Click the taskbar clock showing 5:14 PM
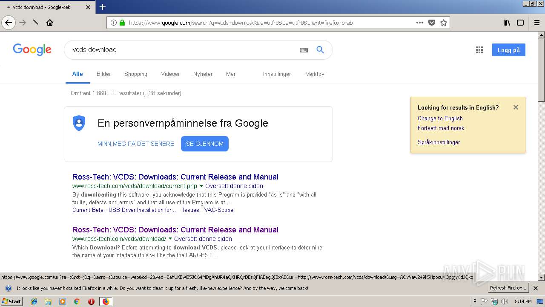The height and width of the screenshot is (307, 545). (x=523, y=301)
